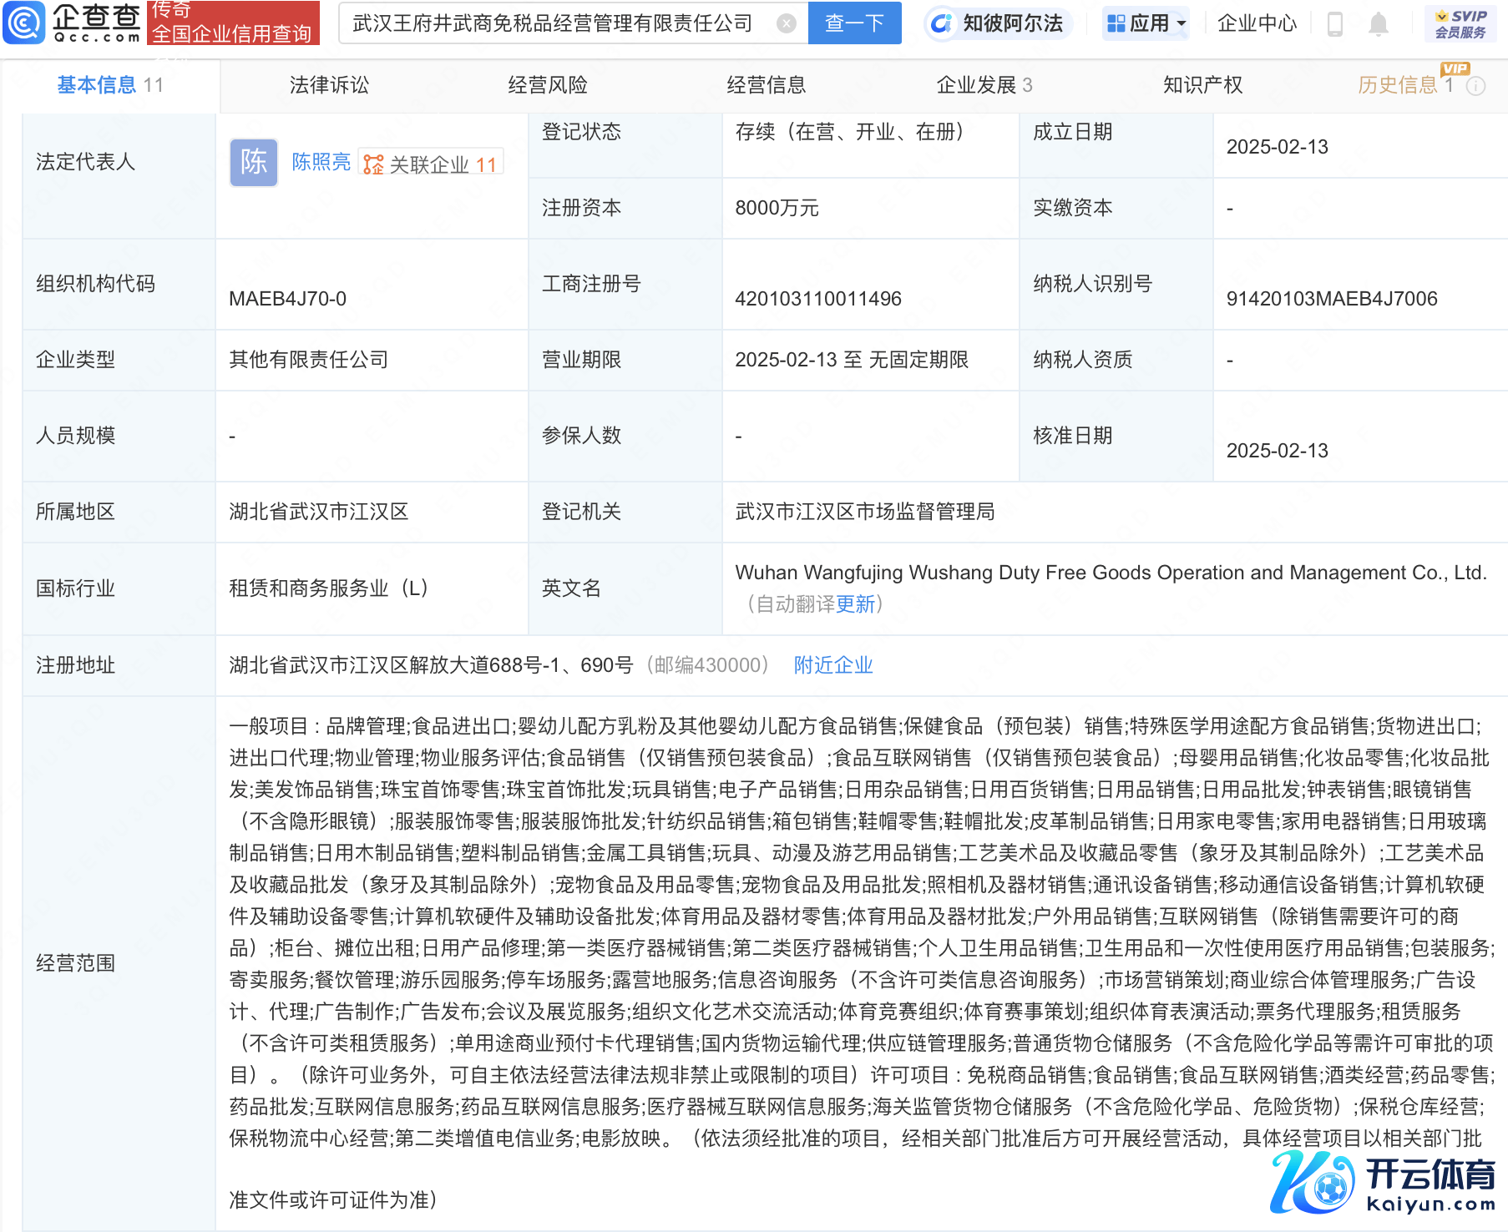
Task: Open notifications via the bell icon
Action: (1378, 24)
